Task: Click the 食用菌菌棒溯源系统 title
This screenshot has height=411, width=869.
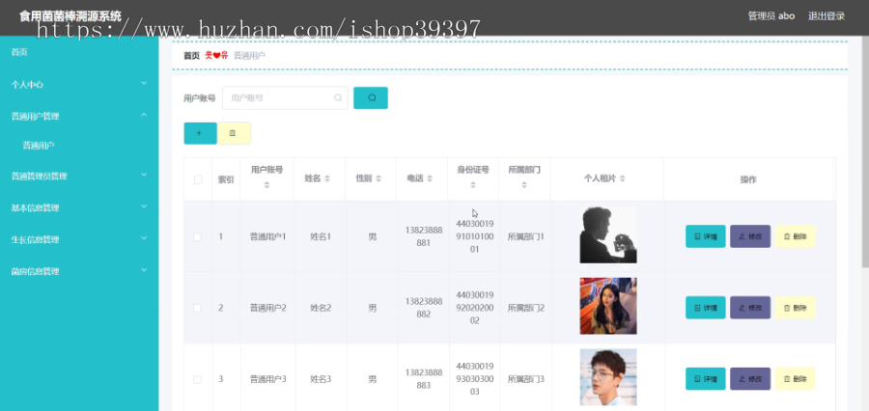Action: click(x=70, y=16)
